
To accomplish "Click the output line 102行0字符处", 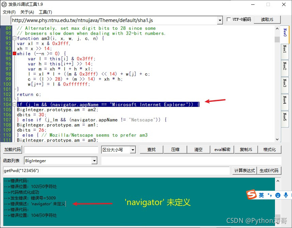I will pos(30,186).
